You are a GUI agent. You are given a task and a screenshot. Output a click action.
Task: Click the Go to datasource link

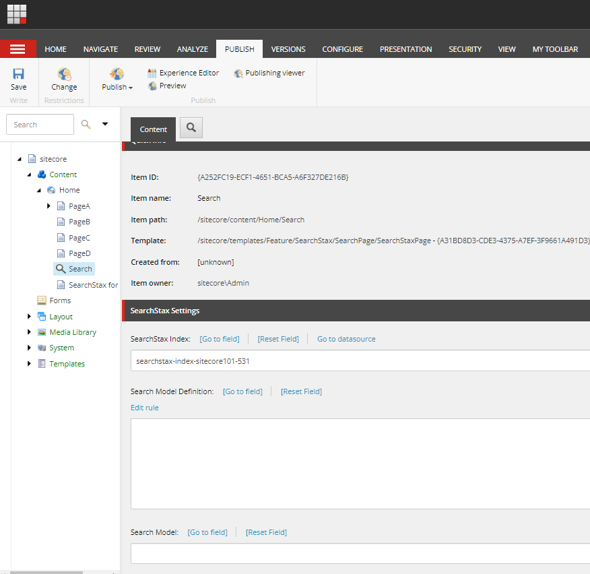[346, 339]
